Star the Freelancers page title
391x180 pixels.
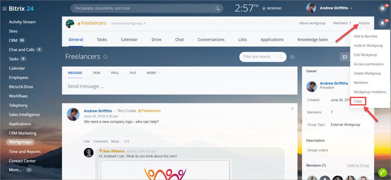[x=105, y=57]
